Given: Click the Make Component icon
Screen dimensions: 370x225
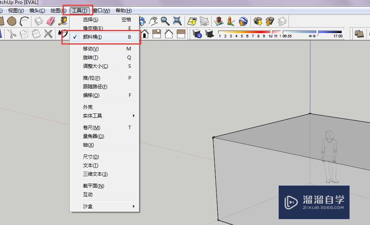Looking at the screenshot, I should tap(39, 21).
